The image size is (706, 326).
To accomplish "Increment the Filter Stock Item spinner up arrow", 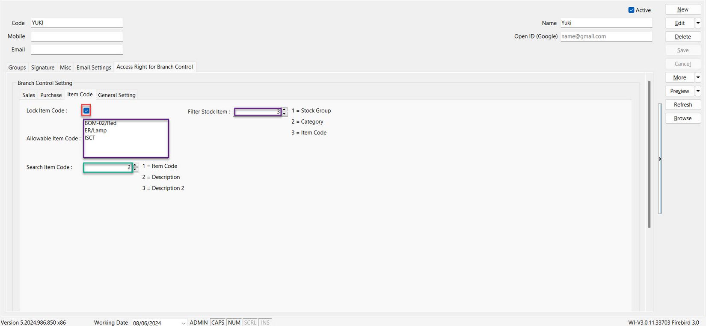I will pyautogui.click(x=284, y=110).
